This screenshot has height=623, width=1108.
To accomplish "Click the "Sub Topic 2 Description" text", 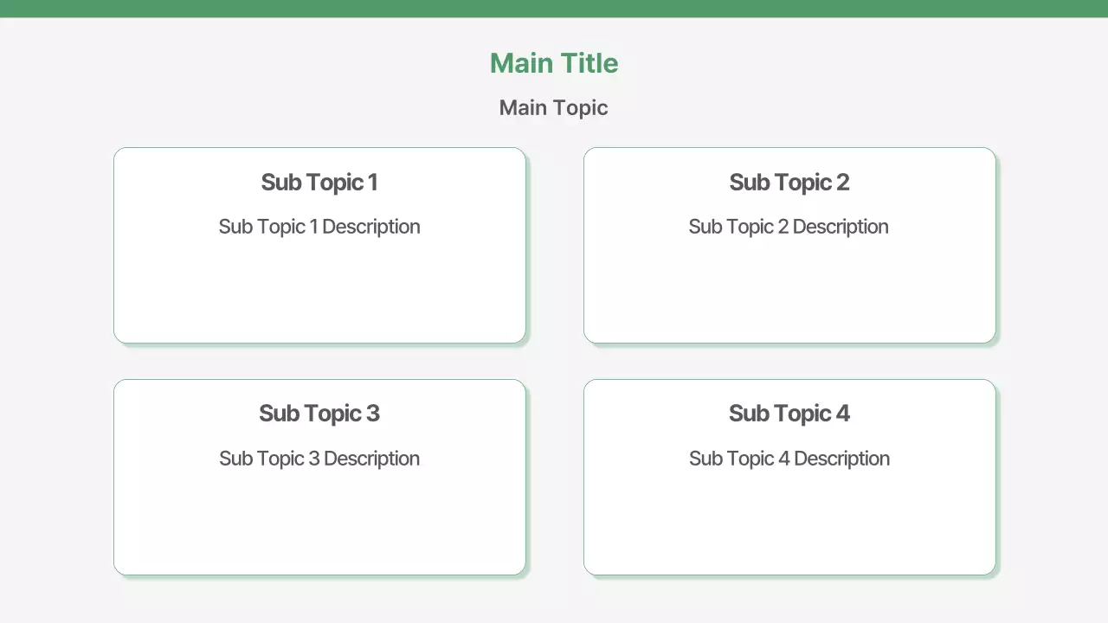I will click(789, 227).
